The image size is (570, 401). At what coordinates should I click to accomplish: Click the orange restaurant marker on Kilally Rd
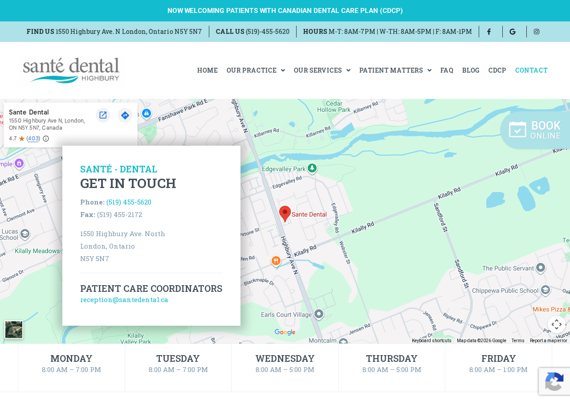(276, 261)
